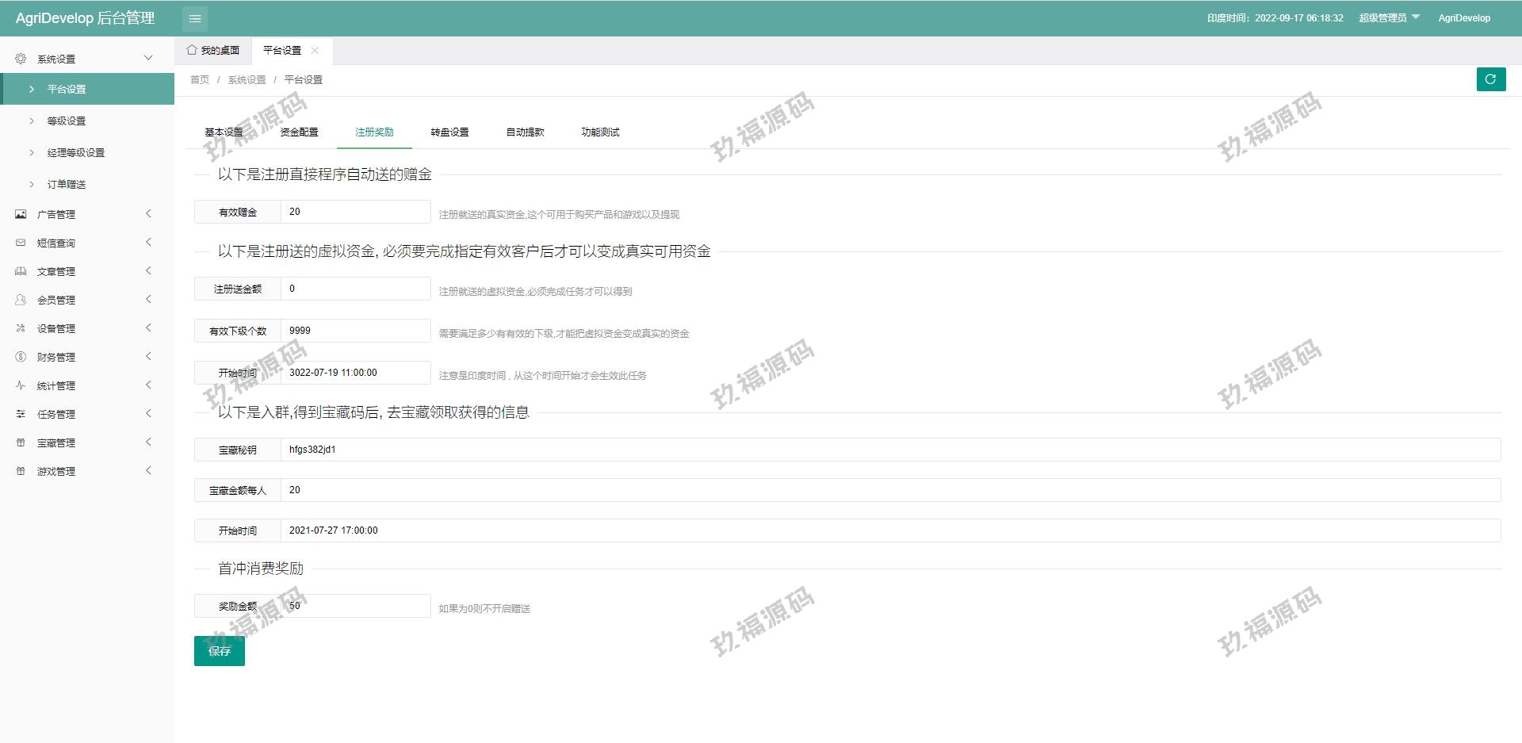Image resolution: width=1522 pixels, height=743 pixels.
Task: Close the 平台设置 tab with X
Action: pyautogui.click(x=315, y=51)
